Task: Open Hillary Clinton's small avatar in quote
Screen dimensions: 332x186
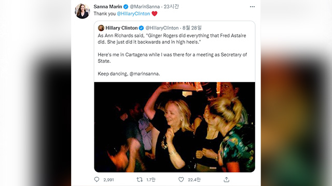Action: point(101,28)
